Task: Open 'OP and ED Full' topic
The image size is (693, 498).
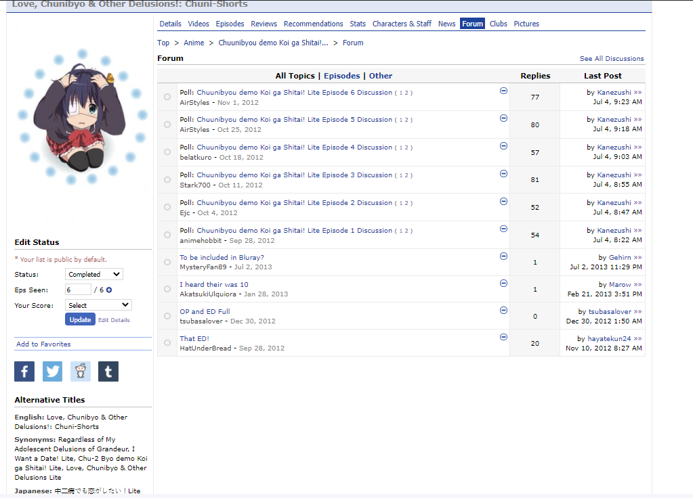Action: [x=205, y=312]
